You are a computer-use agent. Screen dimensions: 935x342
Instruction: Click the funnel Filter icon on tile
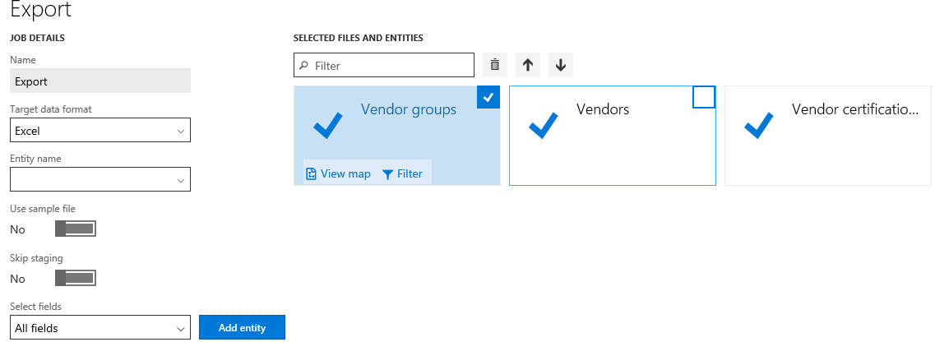click(x=387, y=174)
